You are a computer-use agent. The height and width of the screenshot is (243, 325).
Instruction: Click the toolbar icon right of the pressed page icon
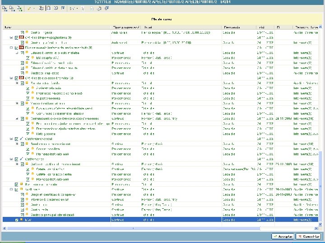coord(56,9)
